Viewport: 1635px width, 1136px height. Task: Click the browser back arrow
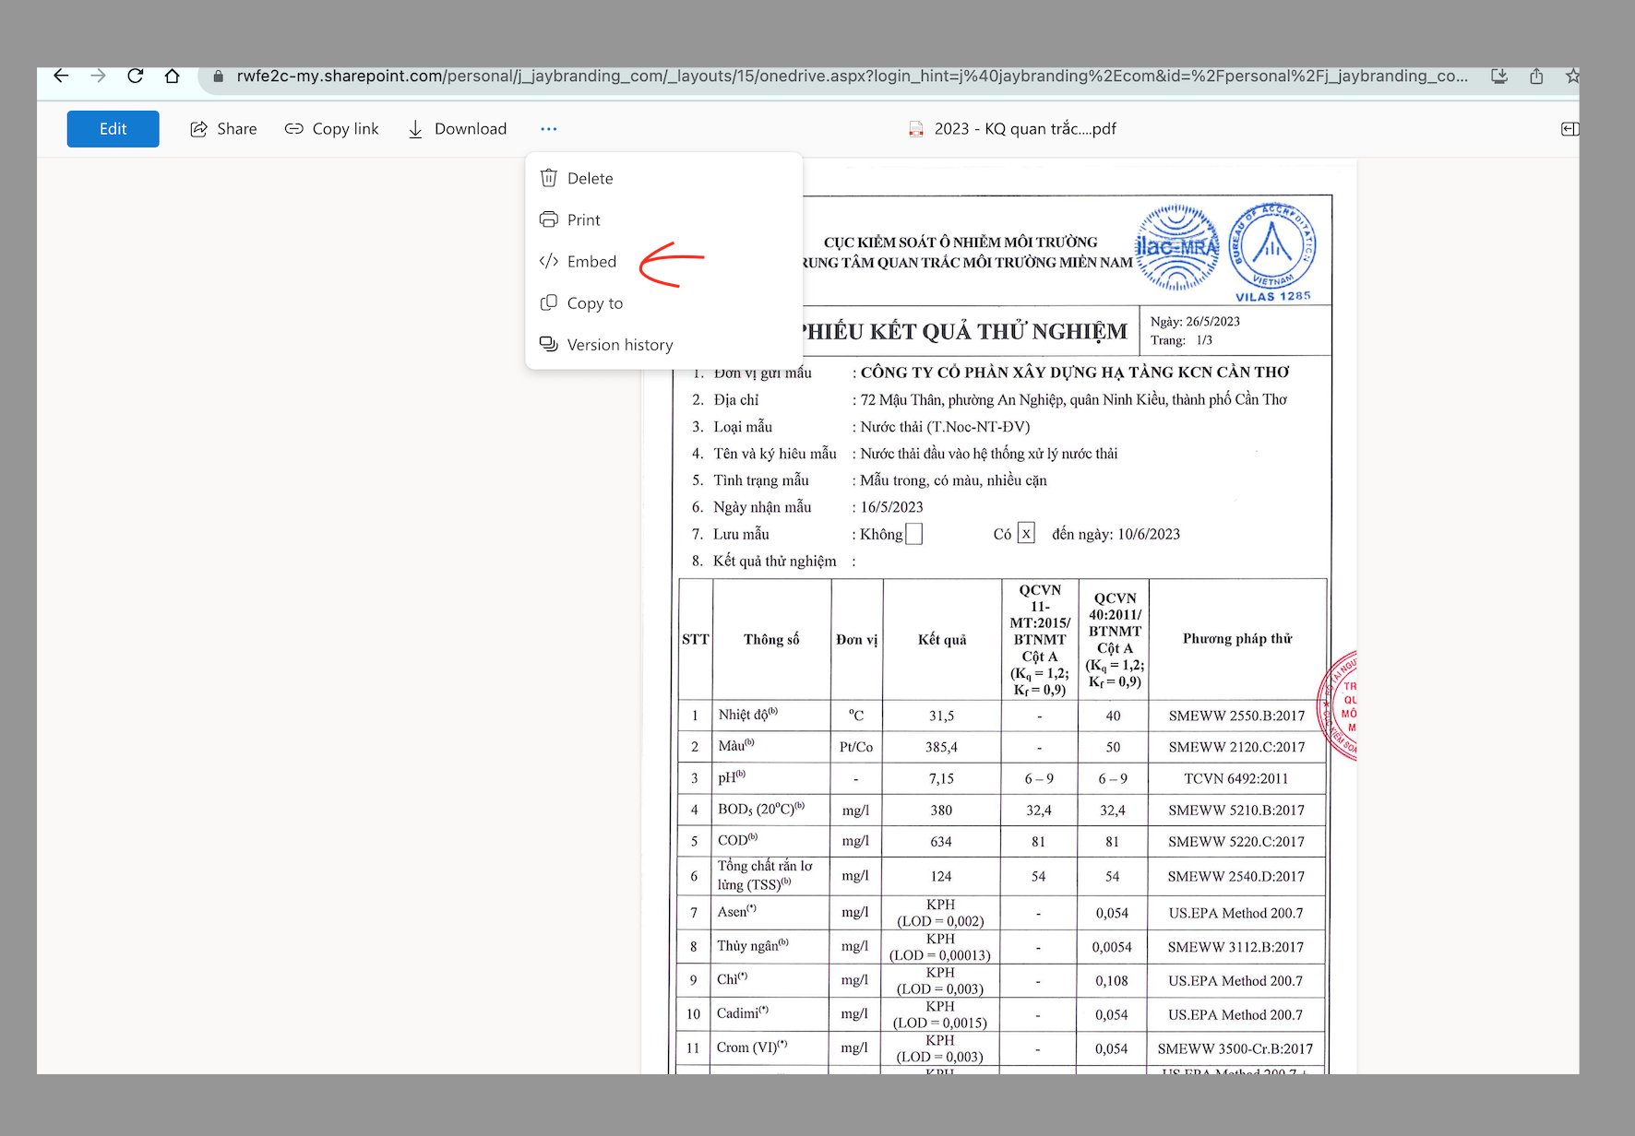pyautogui.click(x=61, y=77)
